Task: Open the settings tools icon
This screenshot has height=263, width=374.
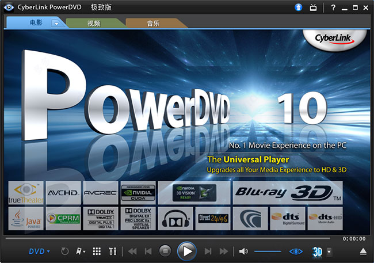Action: click(x=113, y=251)
